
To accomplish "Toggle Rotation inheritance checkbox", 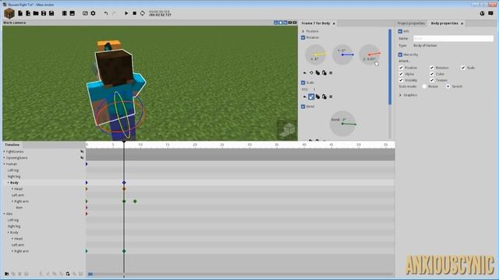I will click(432, 68).
